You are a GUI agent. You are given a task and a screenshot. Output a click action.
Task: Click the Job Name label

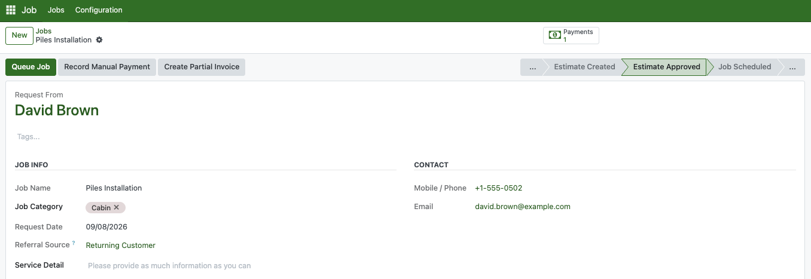(33, 188)
